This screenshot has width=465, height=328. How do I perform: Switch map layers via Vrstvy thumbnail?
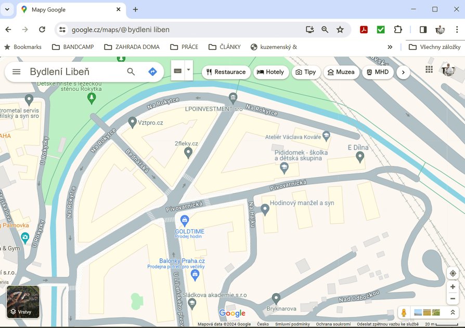tap(23, 302)
